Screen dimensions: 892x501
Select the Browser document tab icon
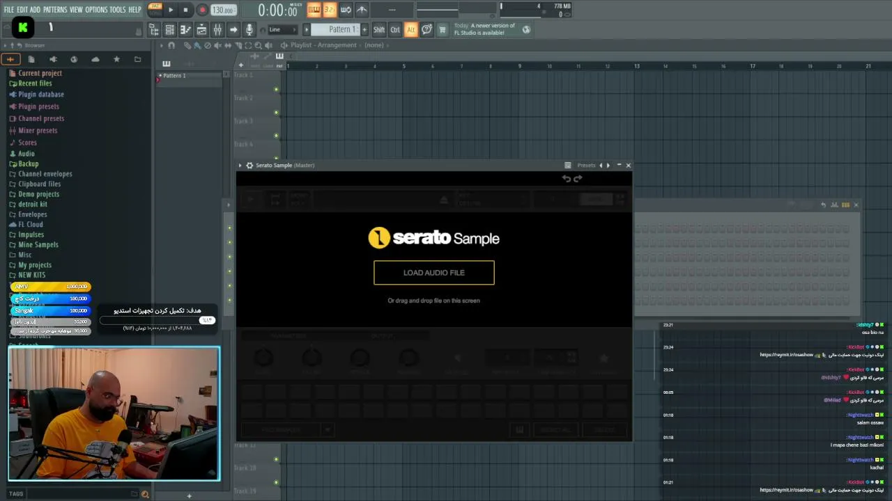(31, 59)
